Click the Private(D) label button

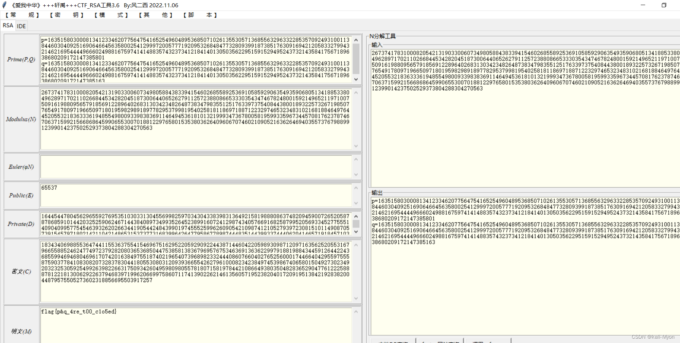pyautogui.click(x=21, y=224)
